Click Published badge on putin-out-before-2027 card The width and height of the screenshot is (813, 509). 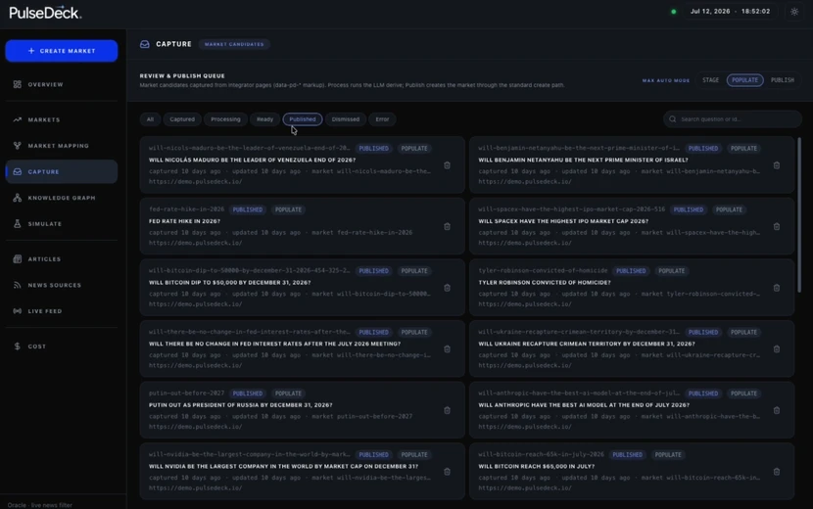(x=247, y=393)
